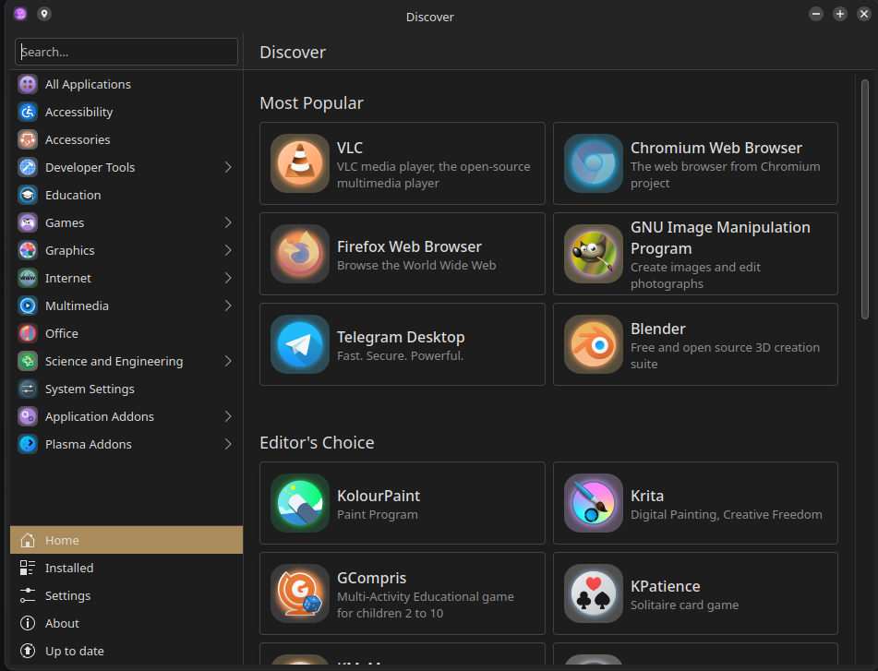Screen dimensions: 878x671
Task: Open the Installed applications page
Action: click(x=126, y=568)
